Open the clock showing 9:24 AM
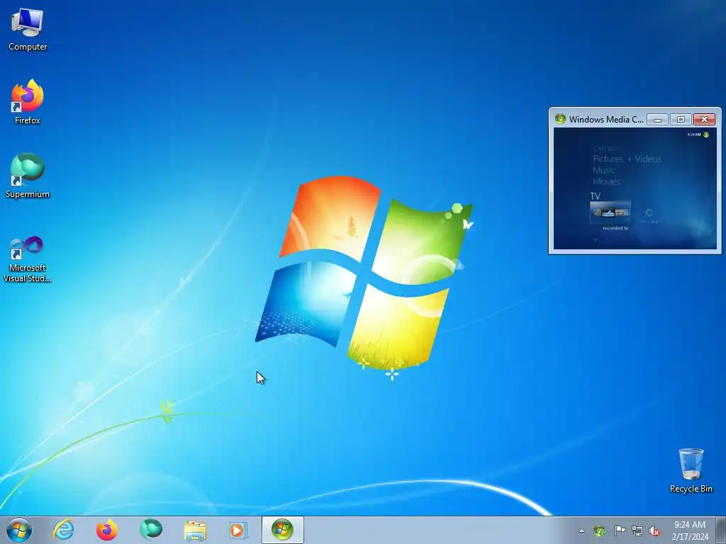 [x=690, y=531]
